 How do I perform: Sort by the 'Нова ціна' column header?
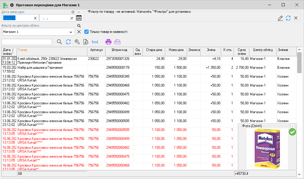click(176, 50)
